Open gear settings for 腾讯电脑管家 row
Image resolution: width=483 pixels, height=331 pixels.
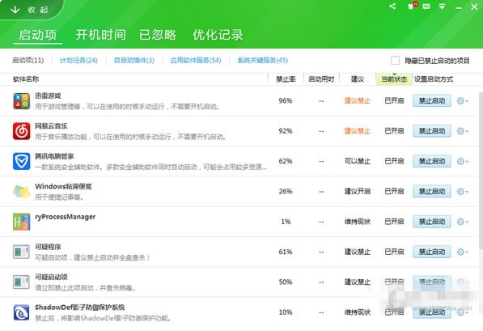[462, 161]
